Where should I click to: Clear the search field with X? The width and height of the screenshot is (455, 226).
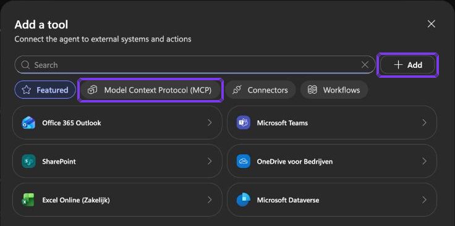pos(365,65)
